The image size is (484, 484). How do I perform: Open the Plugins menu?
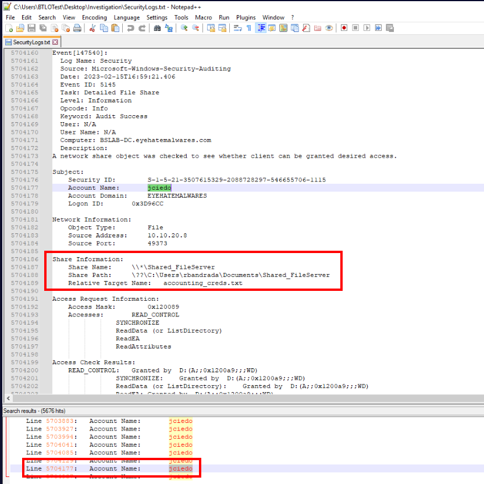pos(246,17)
